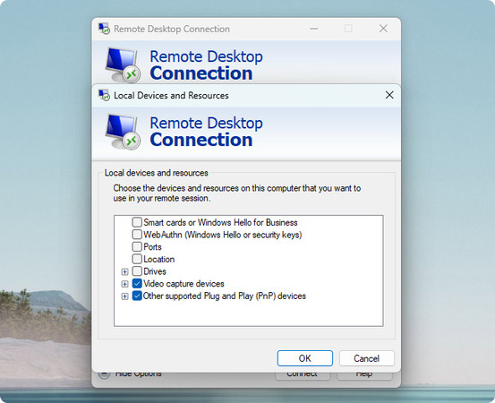Click the Local Devices and Resources title icon
Viewport: 495px width, 403px height.
click(104, 95)
